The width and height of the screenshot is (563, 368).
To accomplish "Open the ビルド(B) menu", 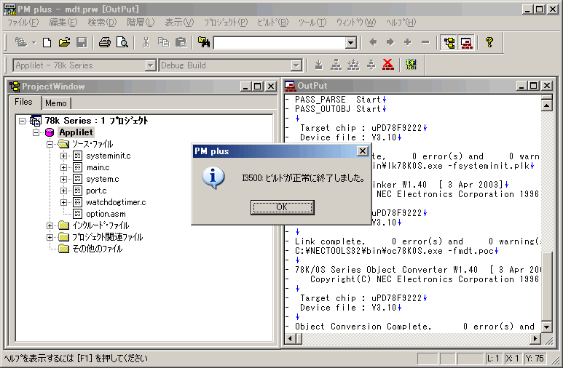I will [x=273, y=23].
